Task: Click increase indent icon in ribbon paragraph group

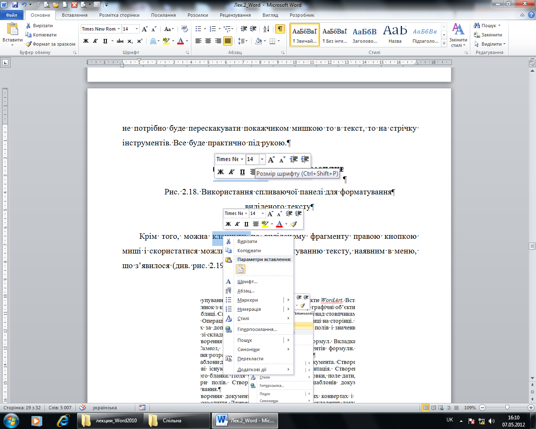Action: [253, 29]
